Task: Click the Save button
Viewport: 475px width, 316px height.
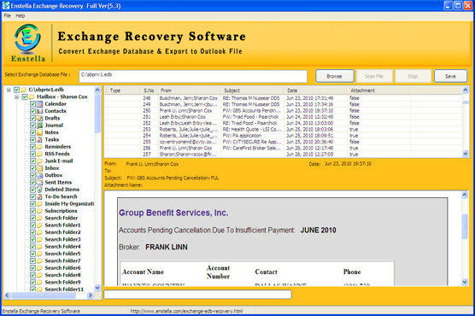Action: coord(450,76)
